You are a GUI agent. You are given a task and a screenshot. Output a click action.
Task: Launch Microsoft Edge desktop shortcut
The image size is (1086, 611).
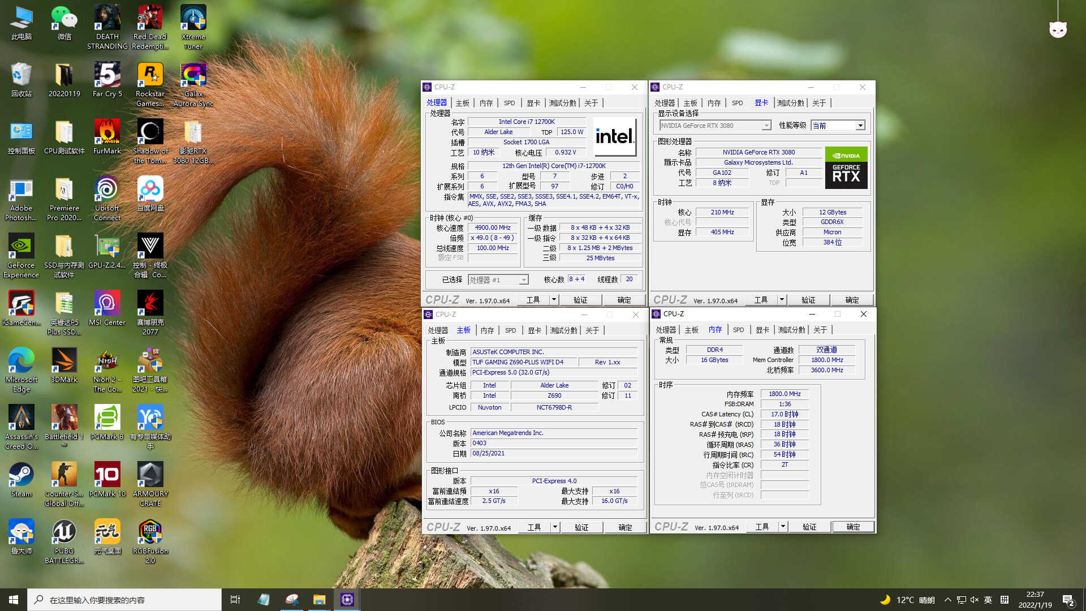(21, 371)
